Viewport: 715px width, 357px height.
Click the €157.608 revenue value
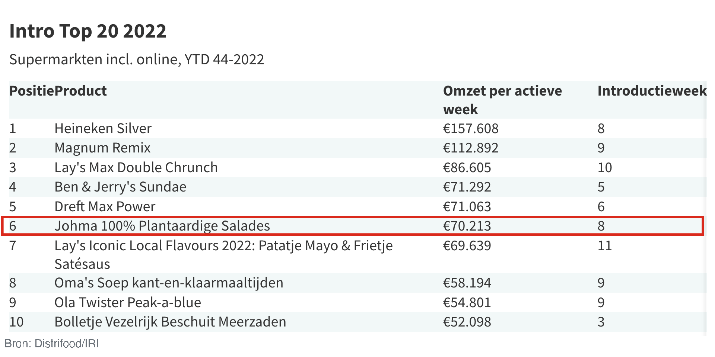(471, 129)
